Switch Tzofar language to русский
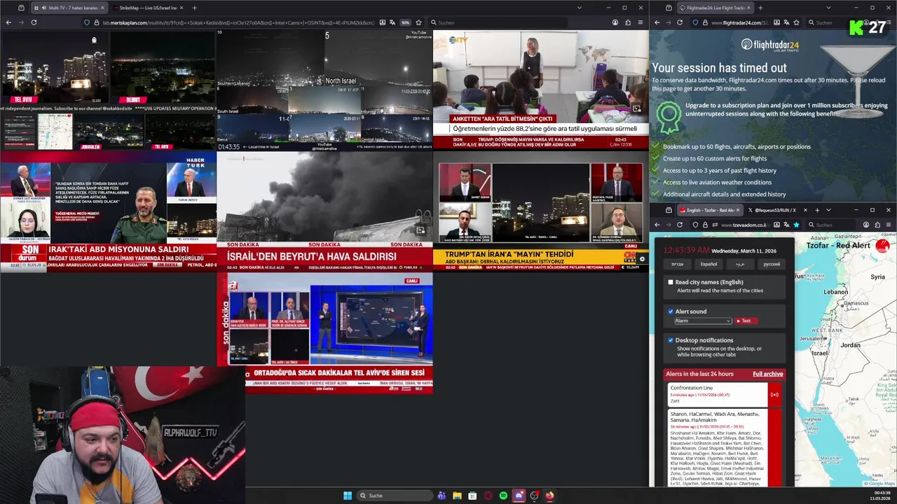The image size is (897, 504). point(772,264)
